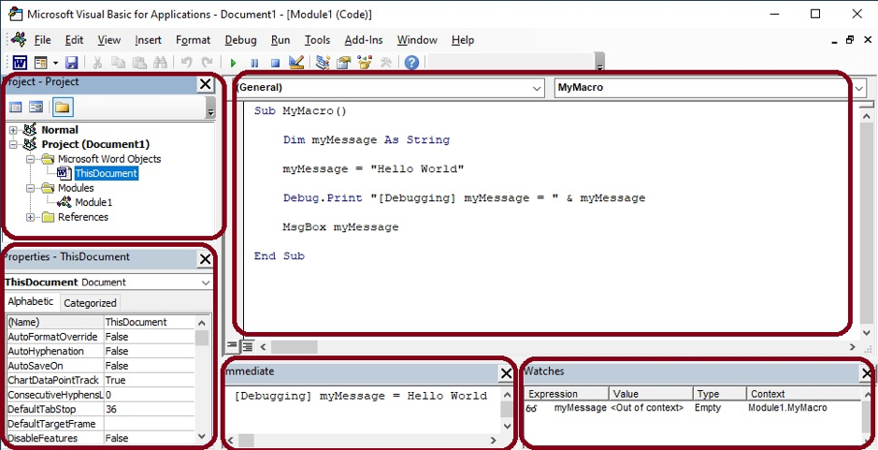Click the Immediate window vertical scrollbar thumb
The image size is (878, 450).
pos(506,409)
